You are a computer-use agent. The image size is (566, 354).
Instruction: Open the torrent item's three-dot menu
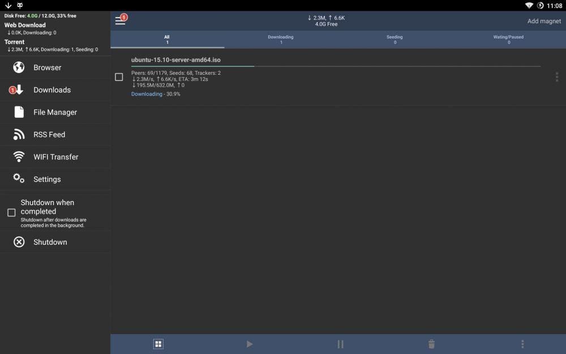[557, 77]
